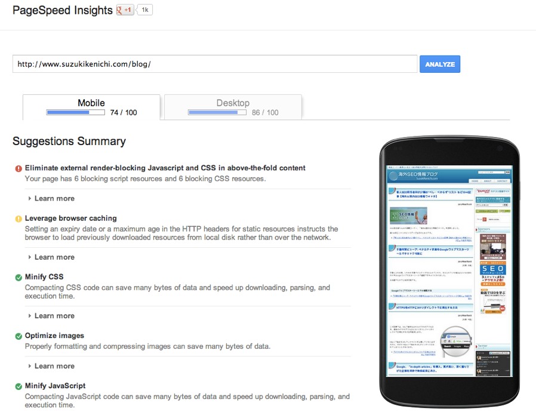Expand Learn more under Optimize images
Screen dimensions: 536x412
coord(51,366)
